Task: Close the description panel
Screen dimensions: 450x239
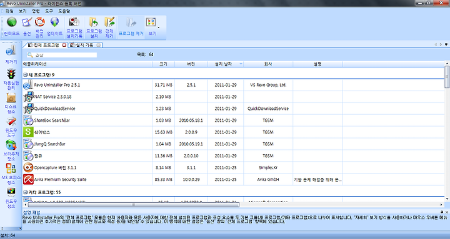Action: (447, 212)
